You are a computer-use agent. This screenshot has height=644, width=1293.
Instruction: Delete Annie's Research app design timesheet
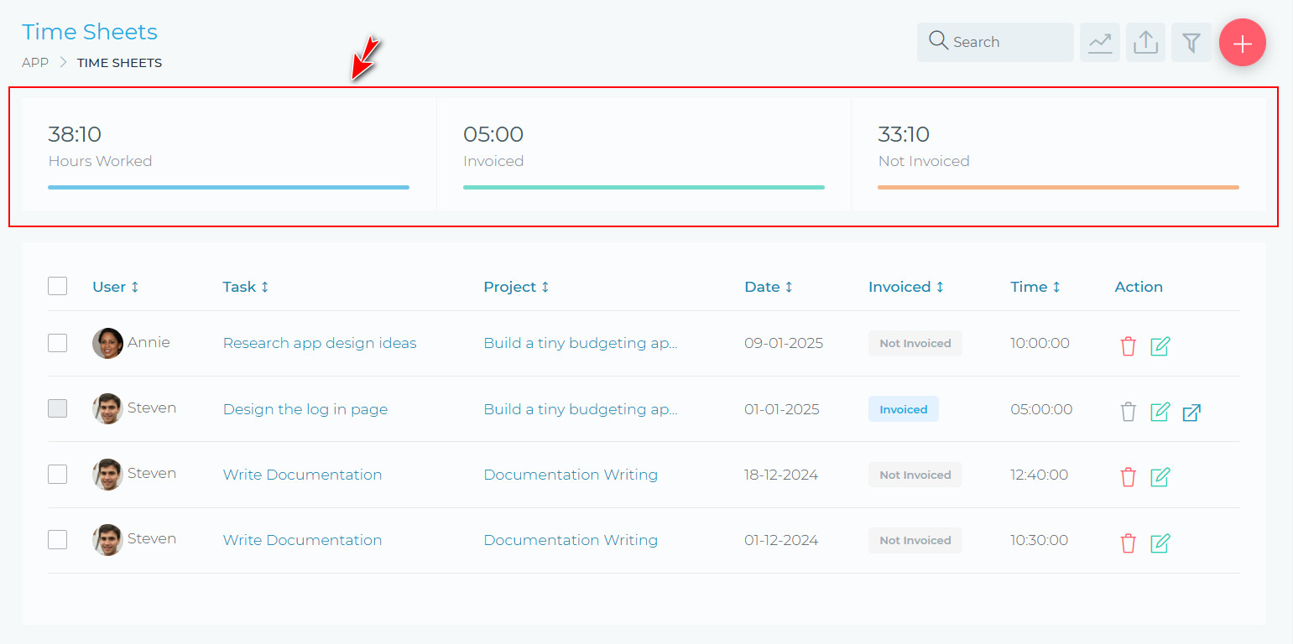[1128, 345]
